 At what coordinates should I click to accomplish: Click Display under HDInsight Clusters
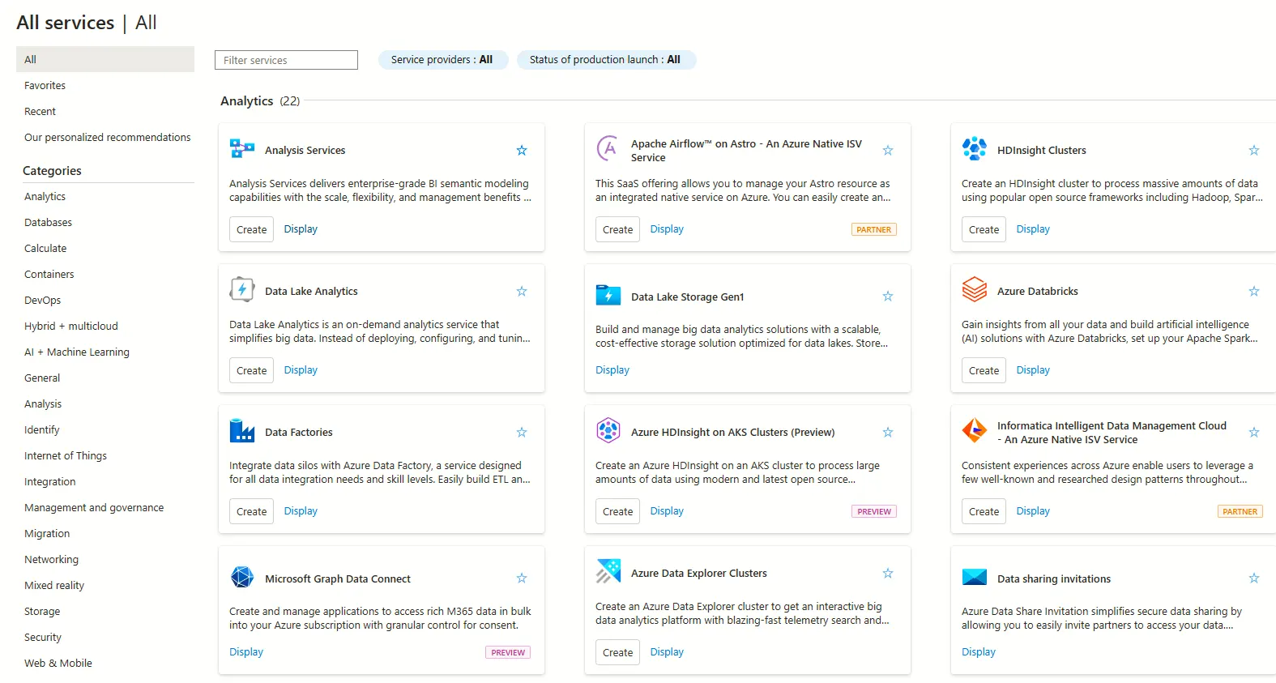[1033, 229]
